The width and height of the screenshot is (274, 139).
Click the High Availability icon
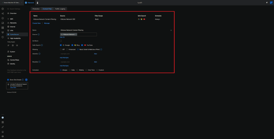[x=8, y=38]
